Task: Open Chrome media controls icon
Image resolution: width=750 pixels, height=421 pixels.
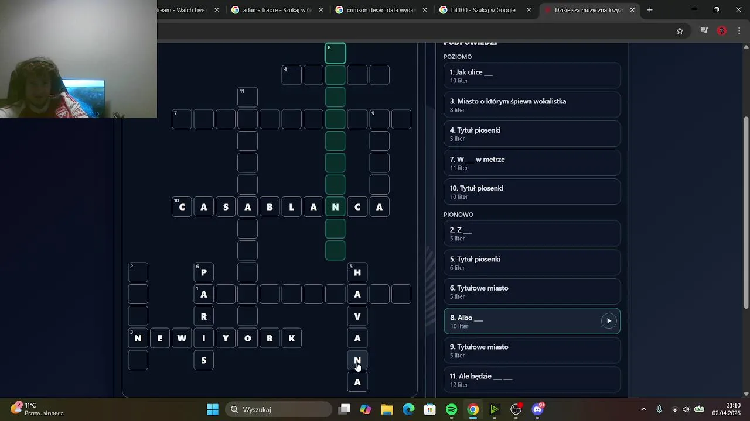Action: click(704, 31)
